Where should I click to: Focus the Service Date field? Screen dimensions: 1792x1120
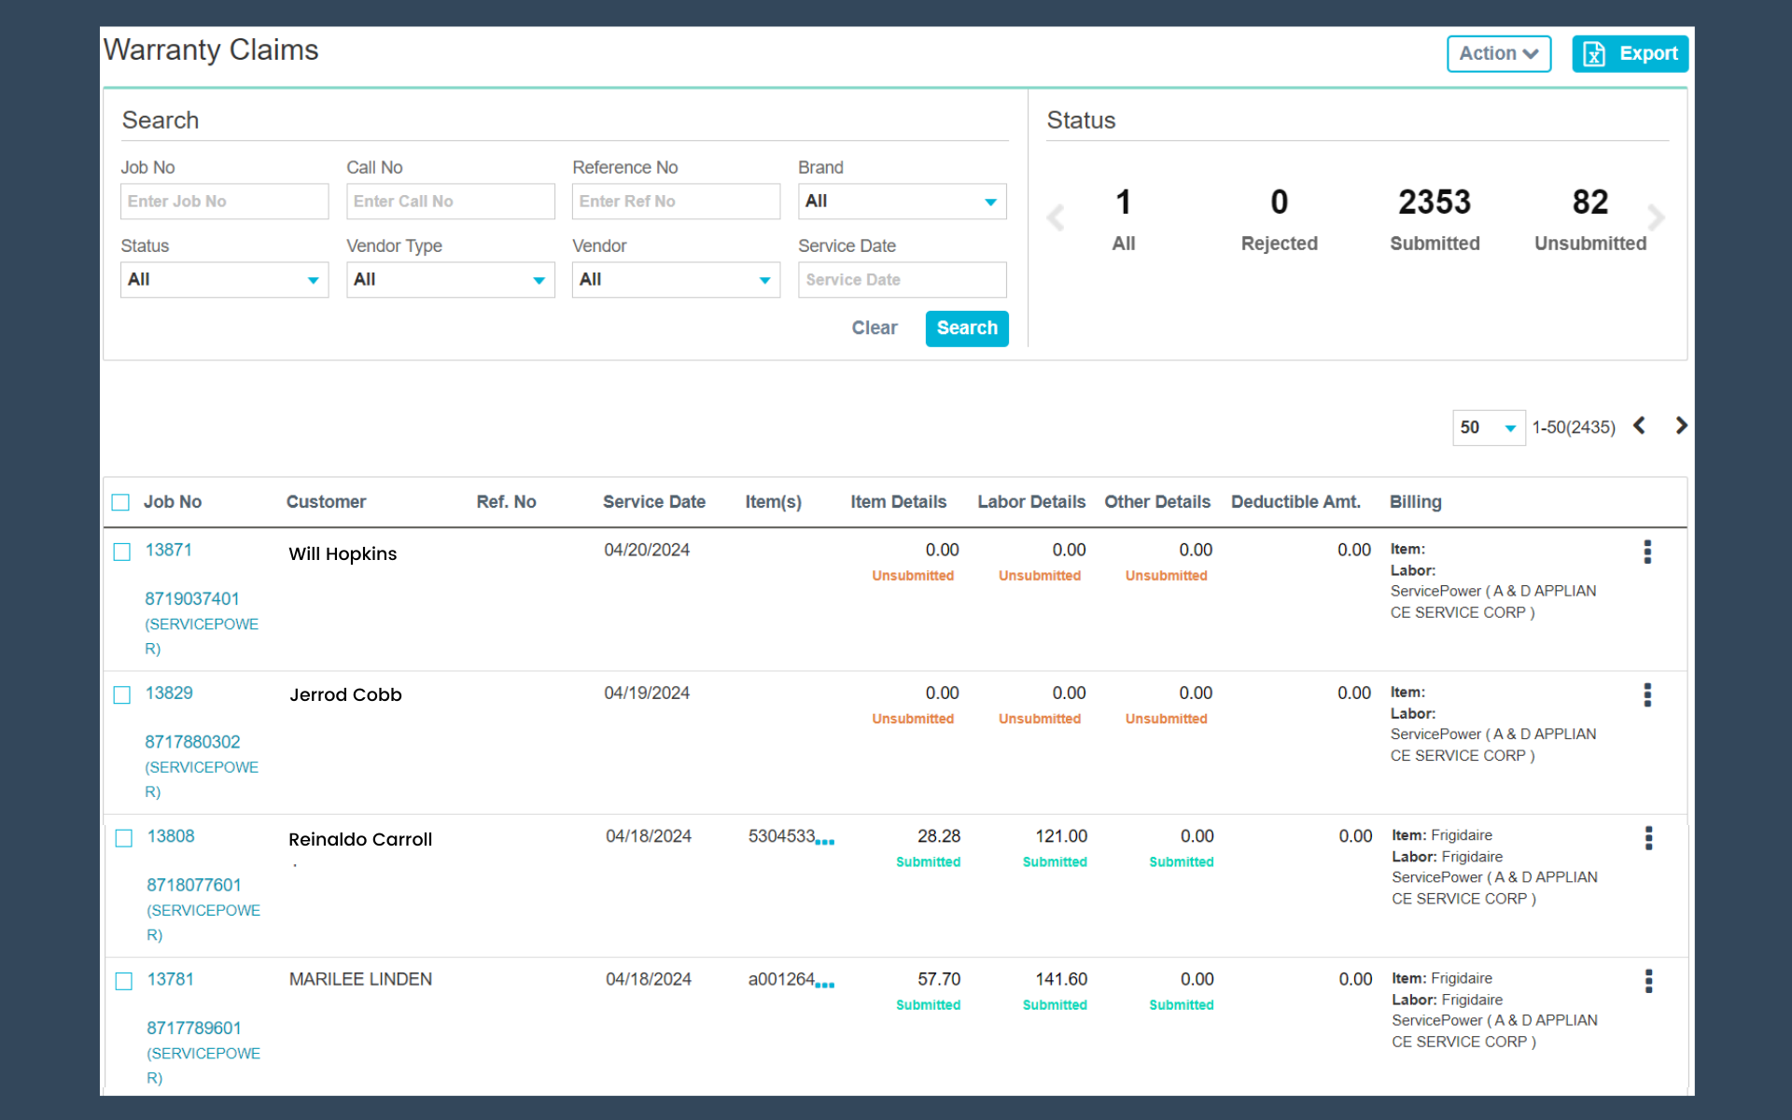[x=902, y=280]
